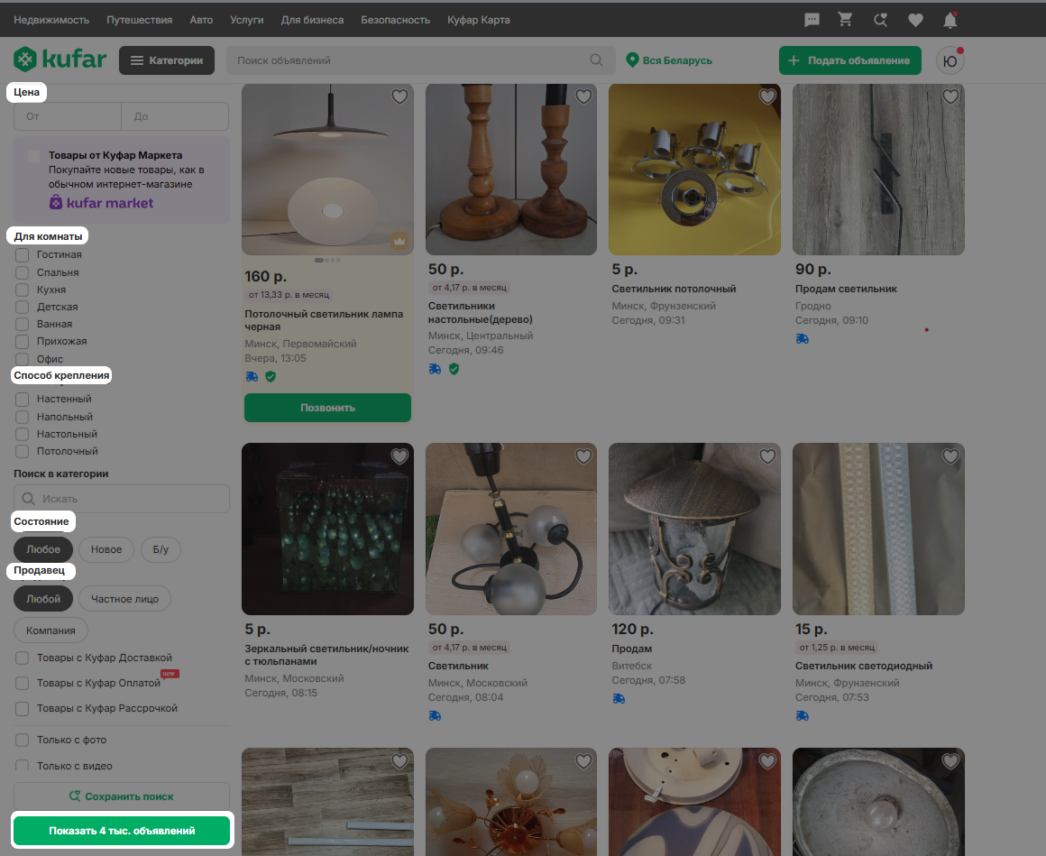The image size is (1046, 856).
Task: Check the Настенный mounting filter
Action: tap(22, 399)
